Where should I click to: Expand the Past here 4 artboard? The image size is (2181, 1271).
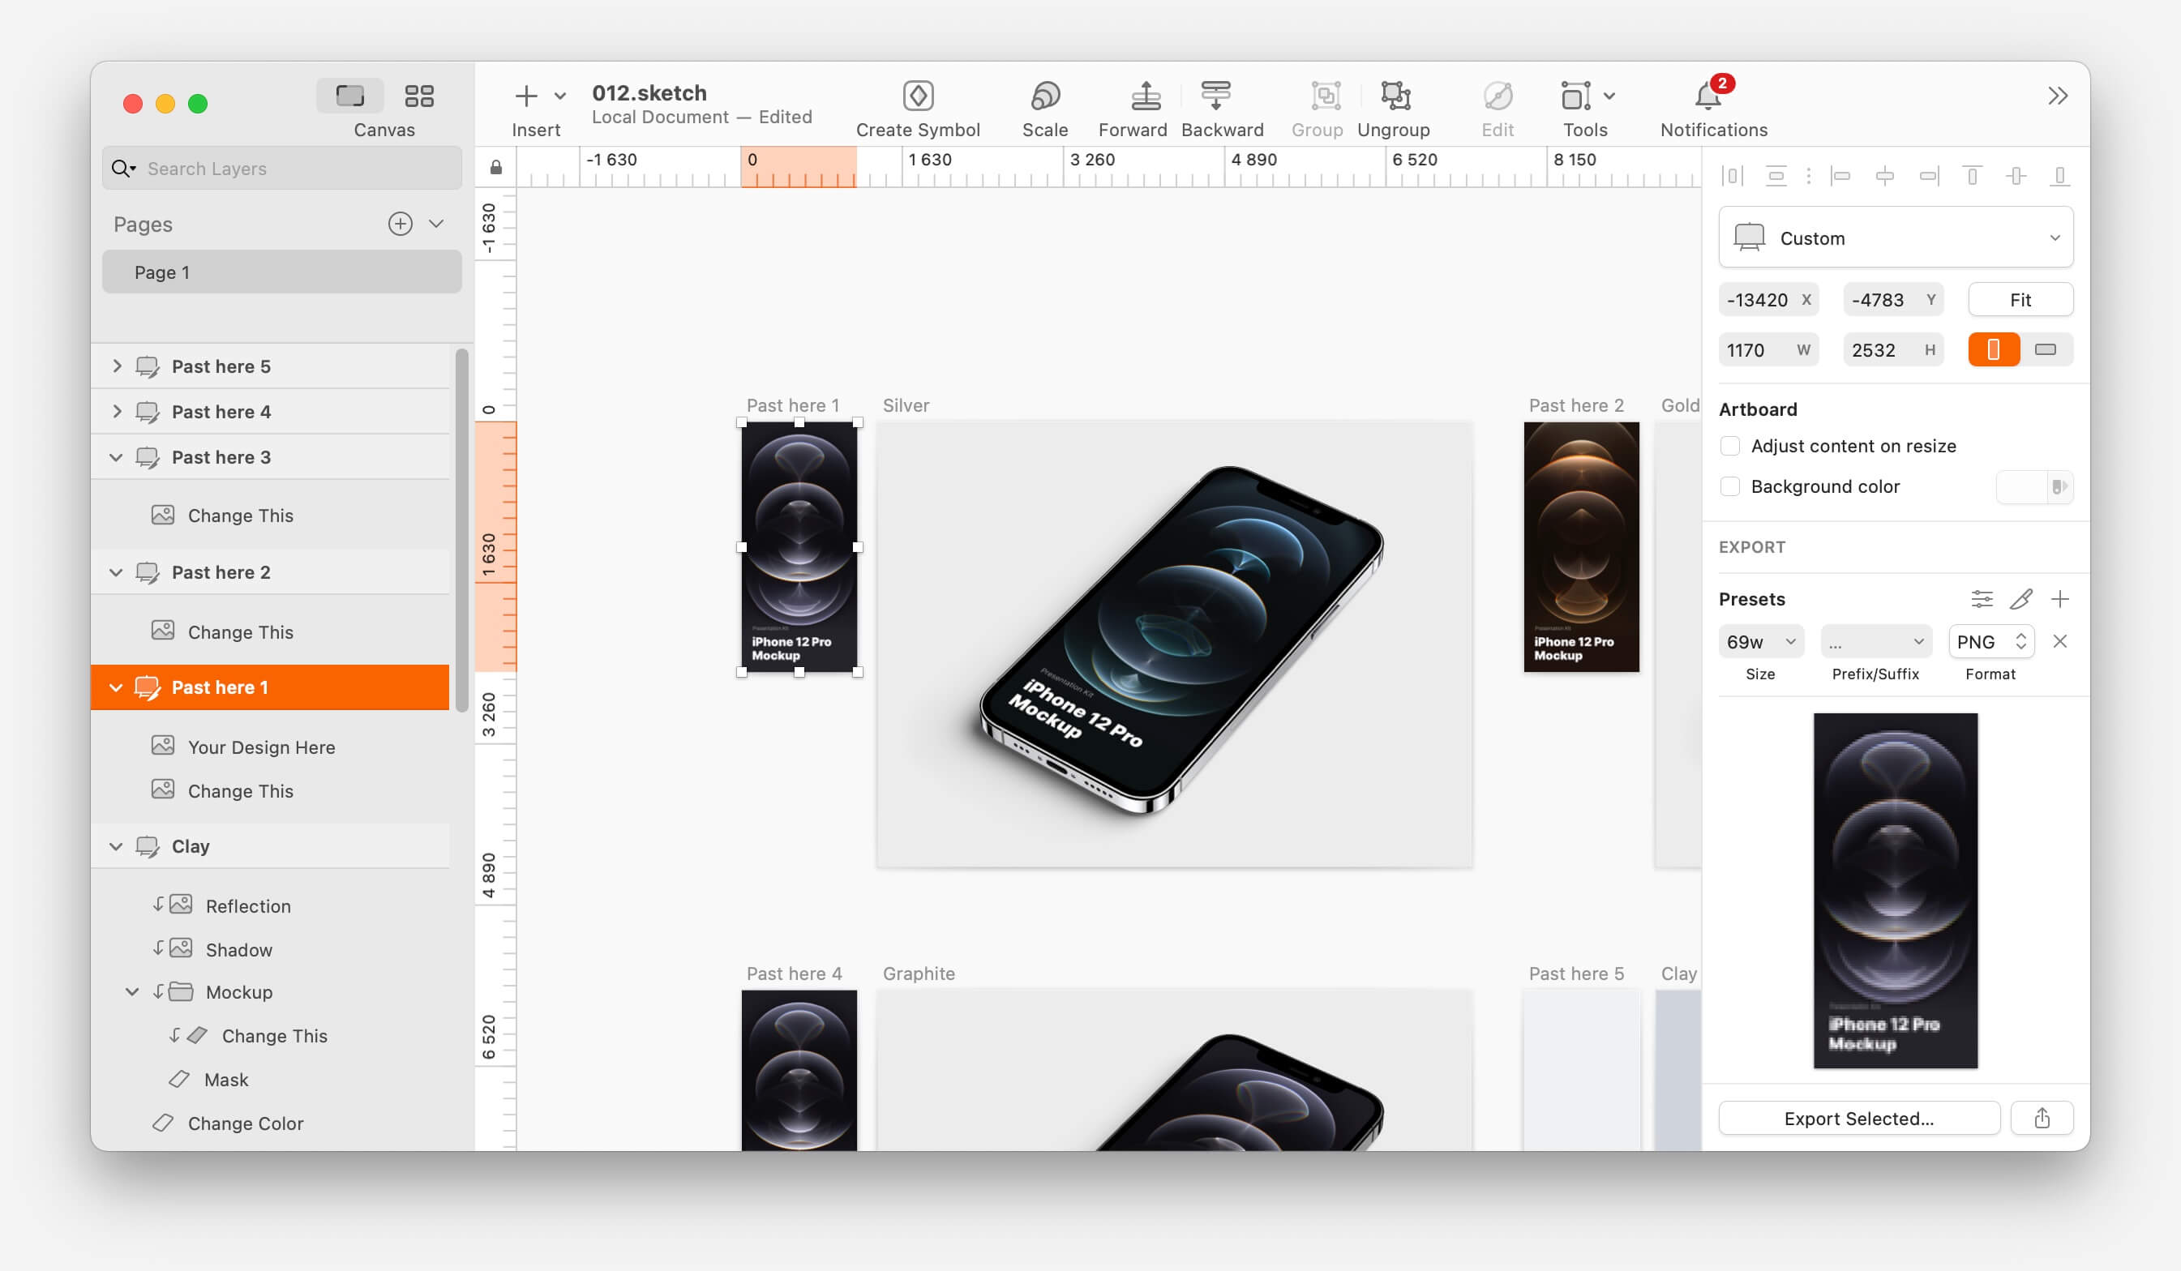coord(117,412)
